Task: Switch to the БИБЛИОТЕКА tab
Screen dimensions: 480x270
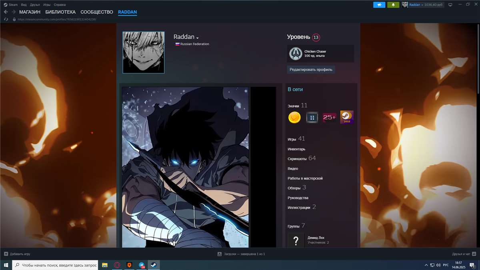Action: (x=60, y=12)
